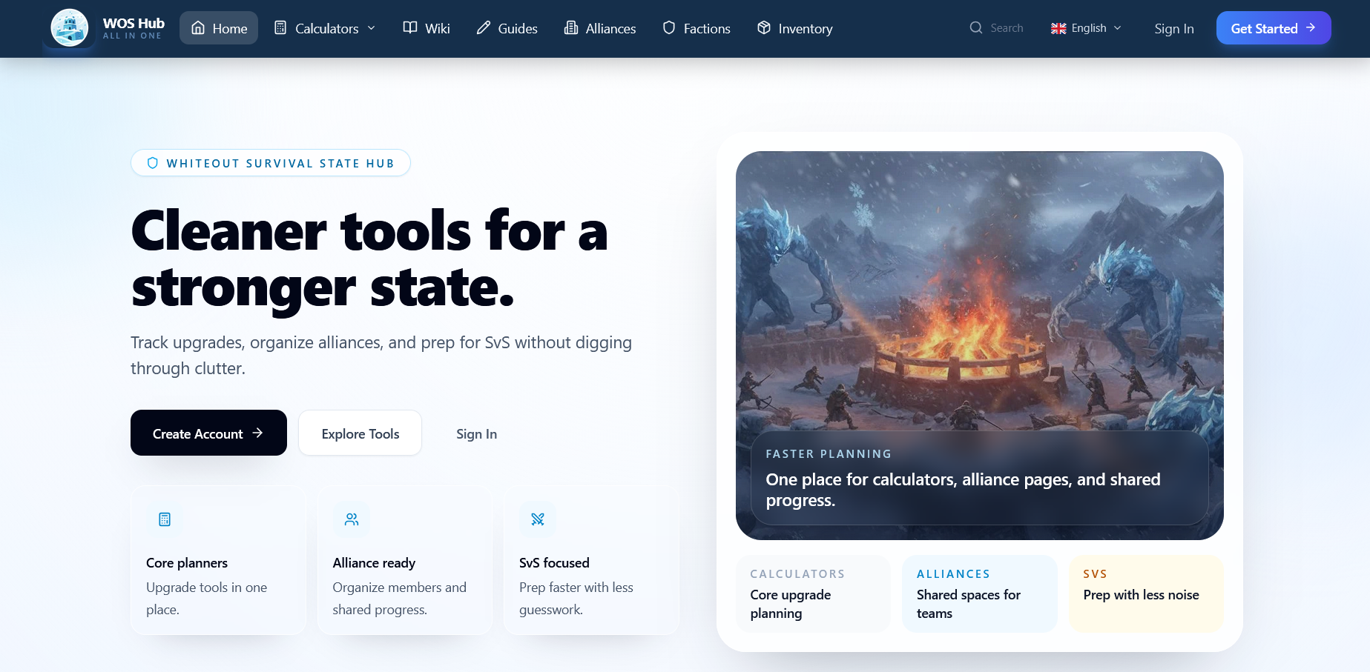The width and height of the screenshot is (1370, 672).
Task: Click the shield icon in Whiteout Survival badge
Action: (x=153, y=163)
